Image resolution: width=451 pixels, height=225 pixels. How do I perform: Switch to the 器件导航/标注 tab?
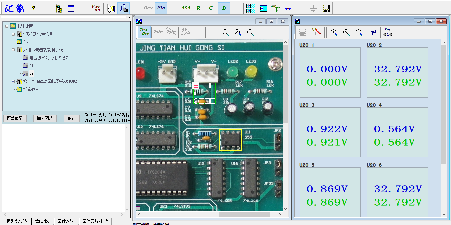95,221
